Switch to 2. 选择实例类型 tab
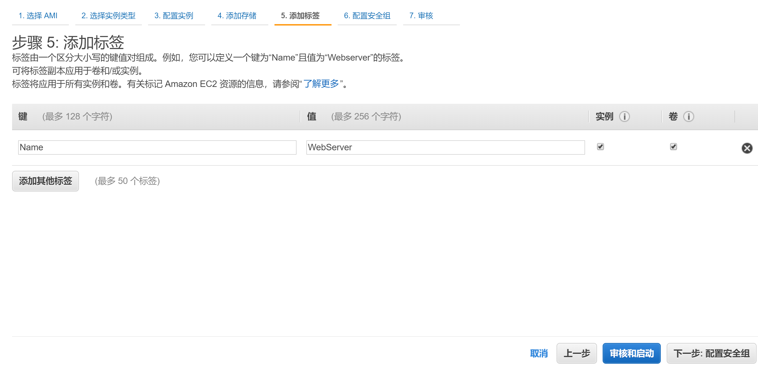 pos(108,16)
